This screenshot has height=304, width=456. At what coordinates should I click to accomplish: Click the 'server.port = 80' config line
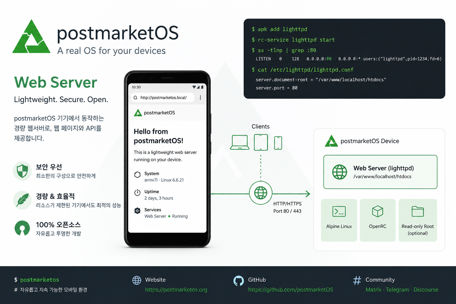277,88
